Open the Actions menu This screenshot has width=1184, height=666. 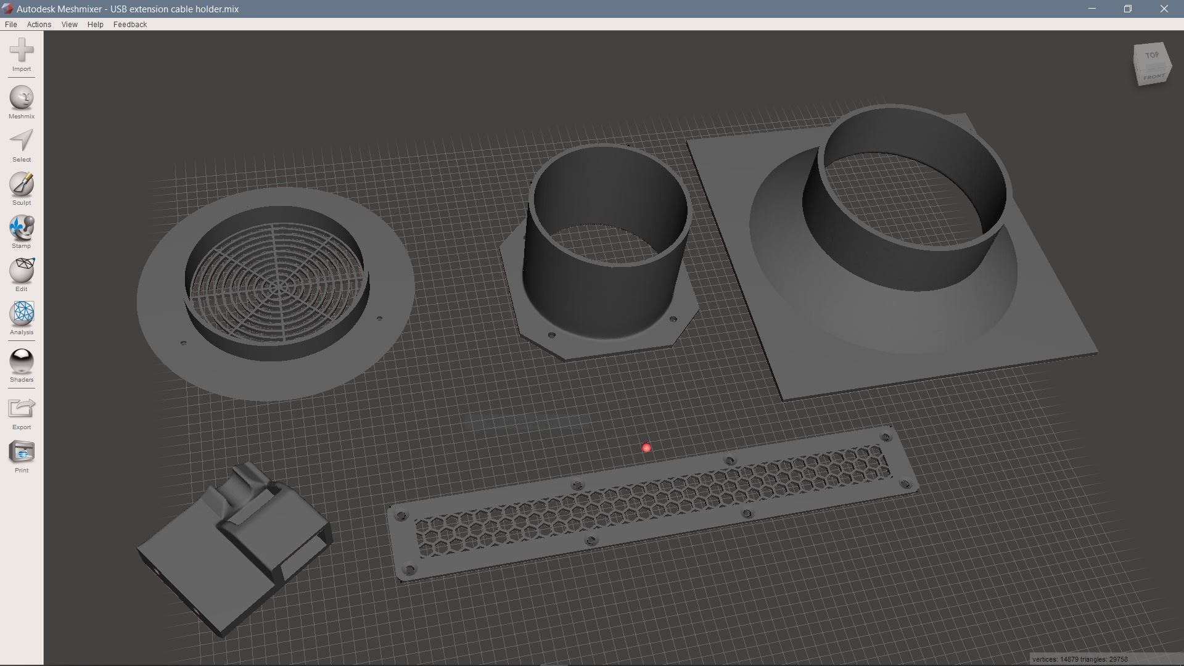(39, 25)
